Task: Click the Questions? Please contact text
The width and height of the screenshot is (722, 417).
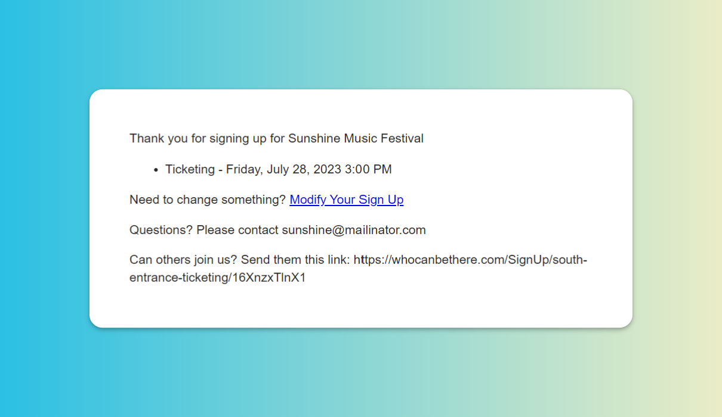Action: (204, 230)
